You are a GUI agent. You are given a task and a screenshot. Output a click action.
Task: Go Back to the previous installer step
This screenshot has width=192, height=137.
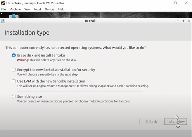[151, 122]
